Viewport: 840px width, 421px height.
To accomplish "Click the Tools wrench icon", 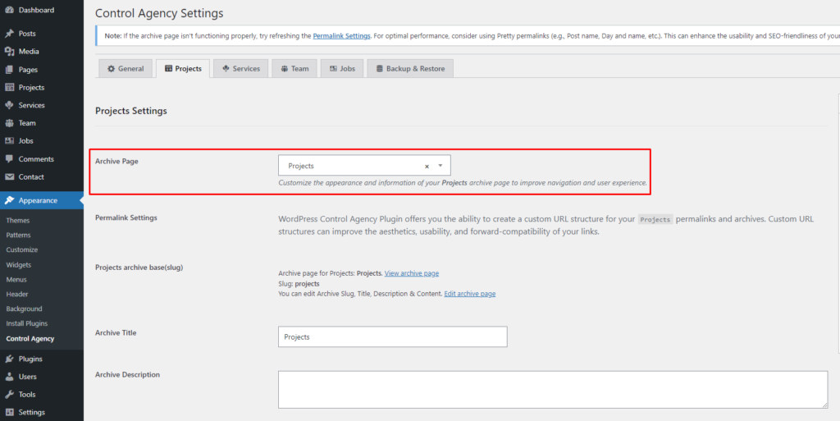I will point(9,394).
